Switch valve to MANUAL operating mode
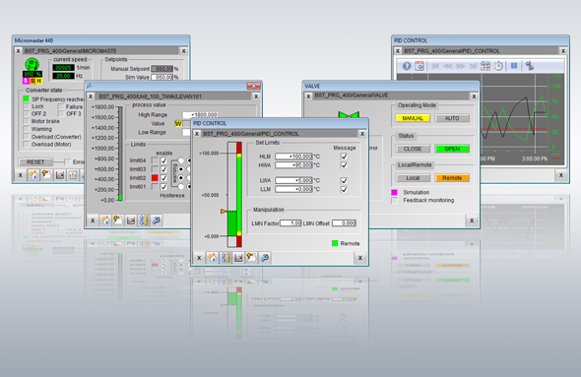 point(413,118)
